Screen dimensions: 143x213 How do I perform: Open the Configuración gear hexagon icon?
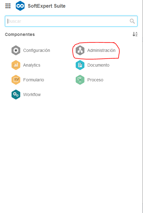tap(16, 50)
